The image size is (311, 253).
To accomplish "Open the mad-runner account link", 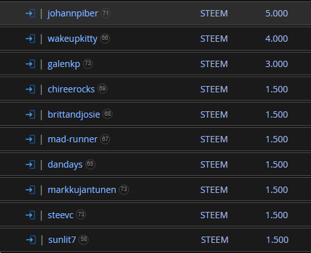I will coord(73,139).
